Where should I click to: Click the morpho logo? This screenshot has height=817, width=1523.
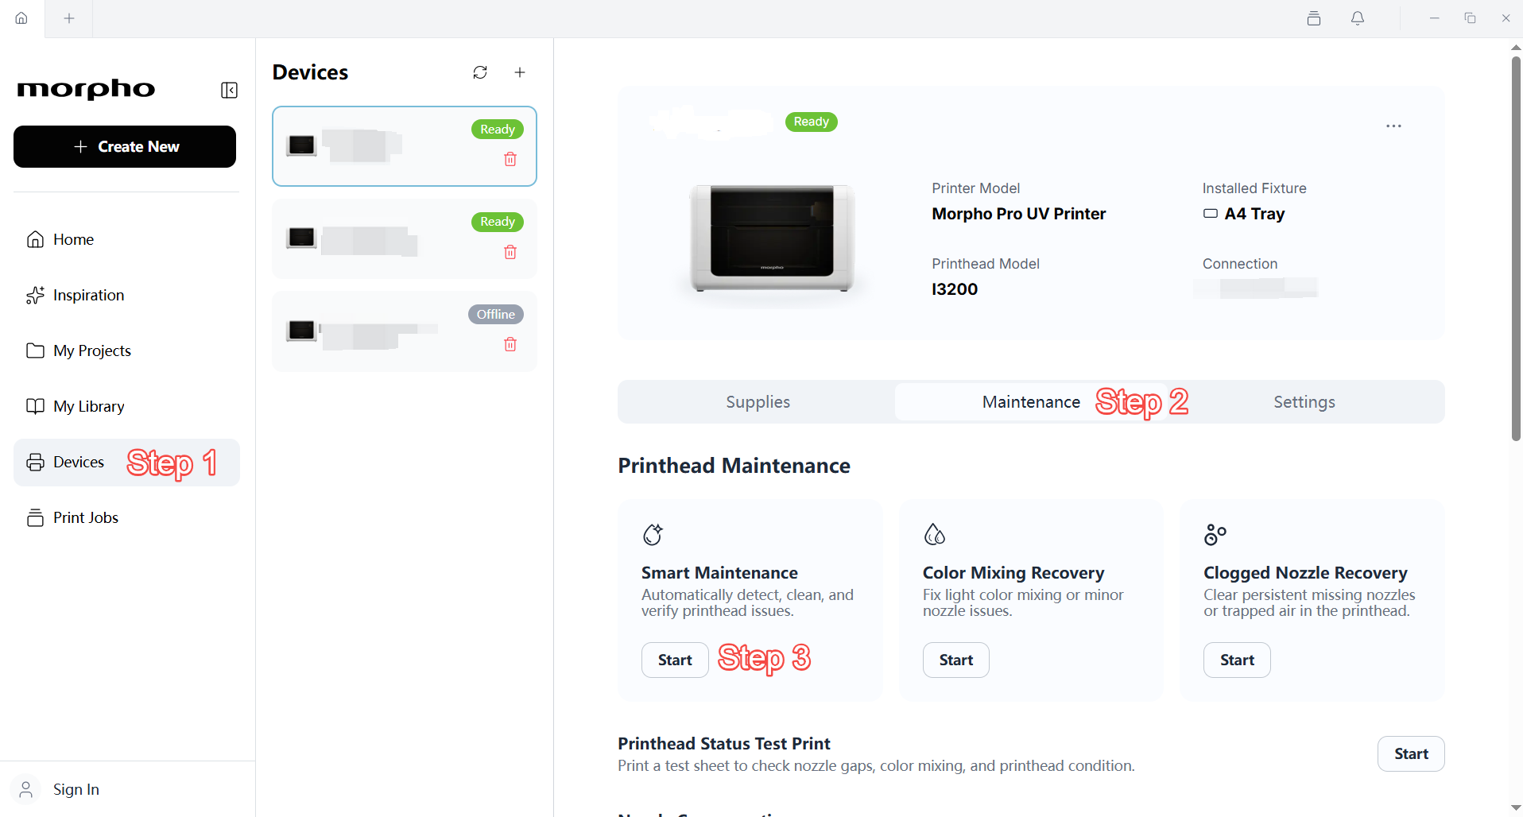(x=86, y=89)
